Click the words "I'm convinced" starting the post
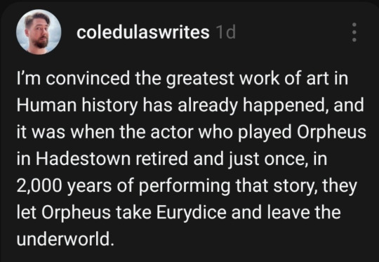 [x=73, y=79]
